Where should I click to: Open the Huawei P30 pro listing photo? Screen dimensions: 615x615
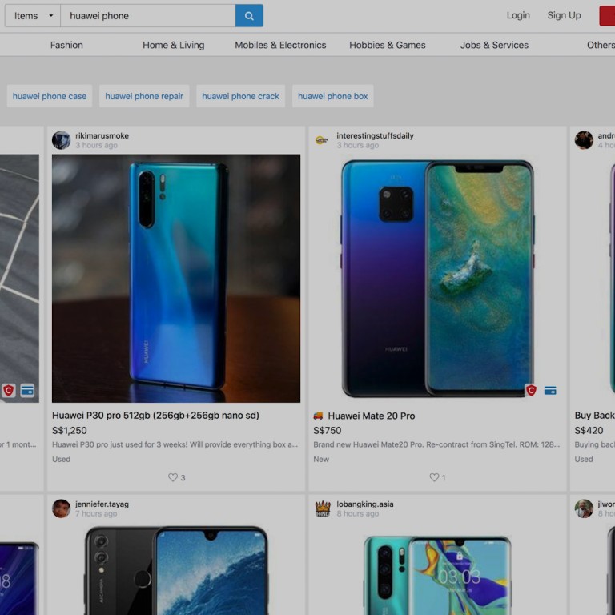176,279
